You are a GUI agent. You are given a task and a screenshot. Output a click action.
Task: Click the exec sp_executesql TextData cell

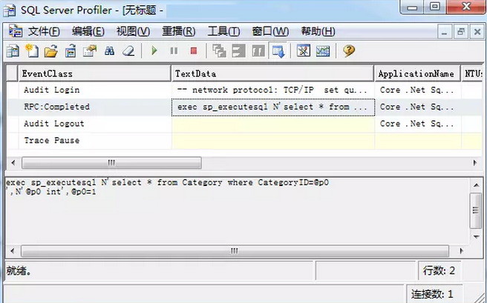[273, 107]
